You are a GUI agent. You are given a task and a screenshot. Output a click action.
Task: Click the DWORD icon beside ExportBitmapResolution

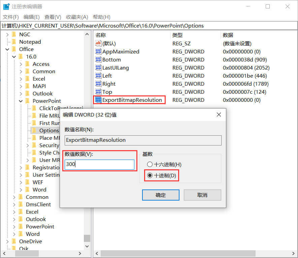tap(98, 100)
